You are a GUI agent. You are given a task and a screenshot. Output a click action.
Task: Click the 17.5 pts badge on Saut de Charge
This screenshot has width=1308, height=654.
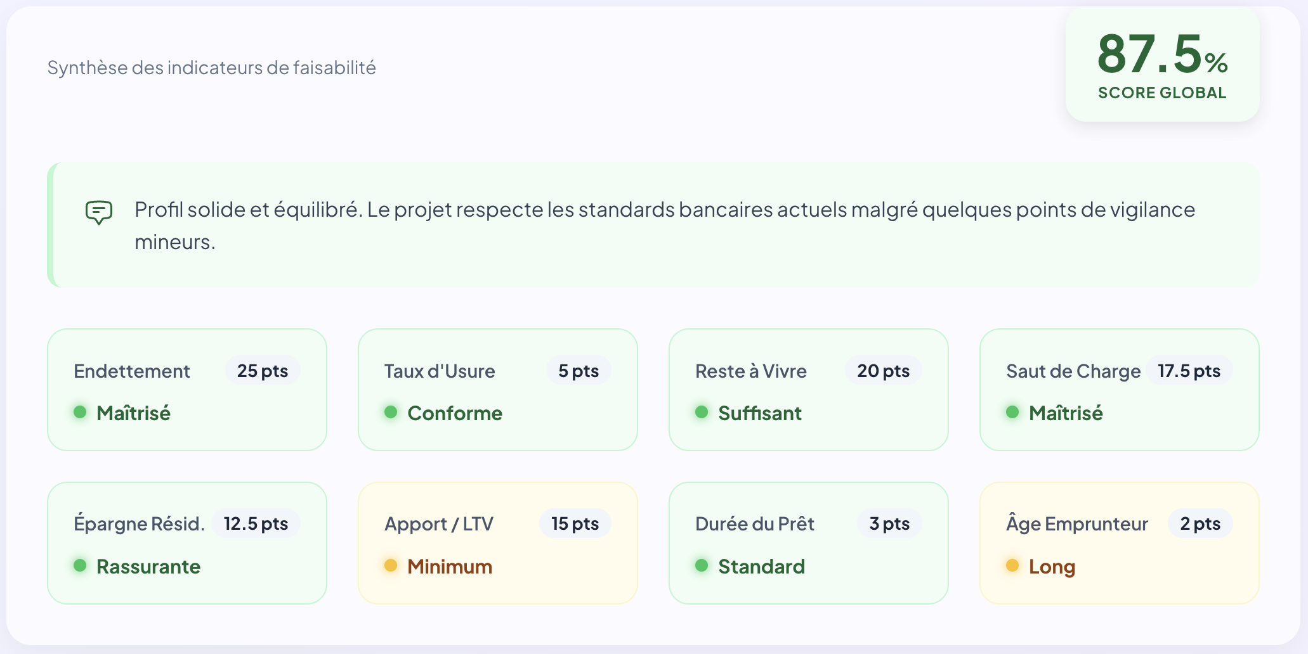click(1189, 371)
